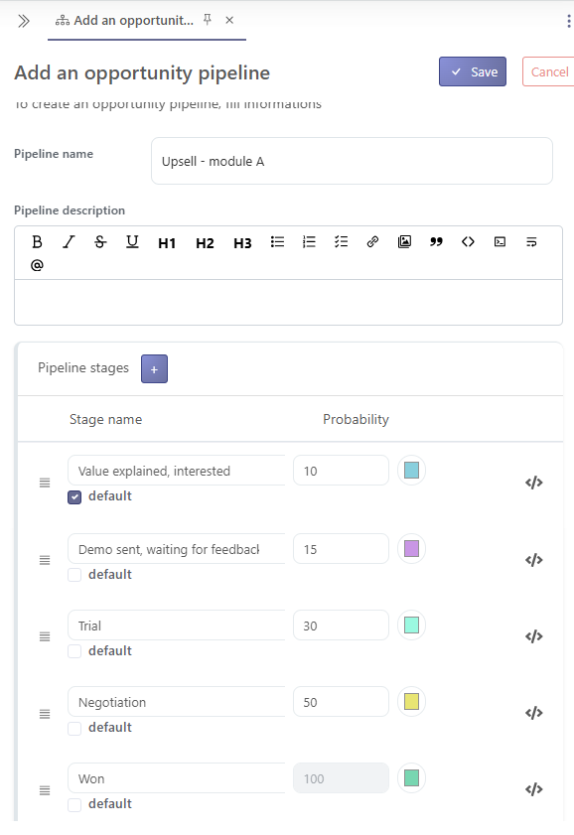Add a new pipeline stage
574x835 pixels.
pyautogui.click(x=154, y=369)
